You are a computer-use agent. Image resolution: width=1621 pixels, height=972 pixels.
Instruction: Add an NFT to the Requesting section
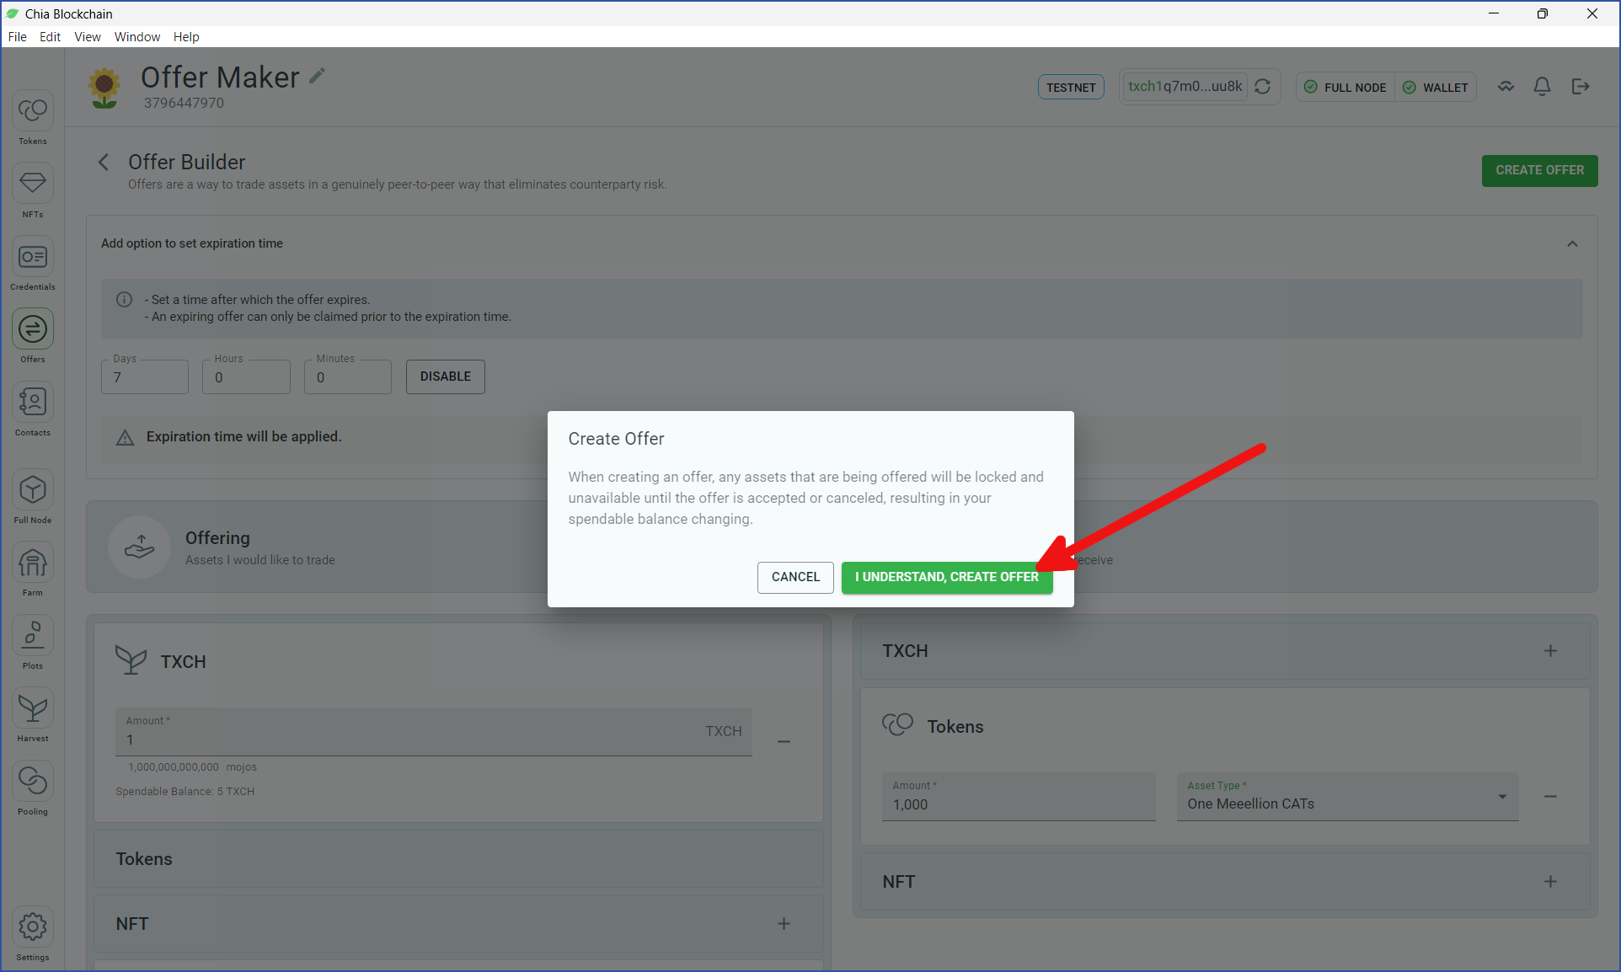1550,882
